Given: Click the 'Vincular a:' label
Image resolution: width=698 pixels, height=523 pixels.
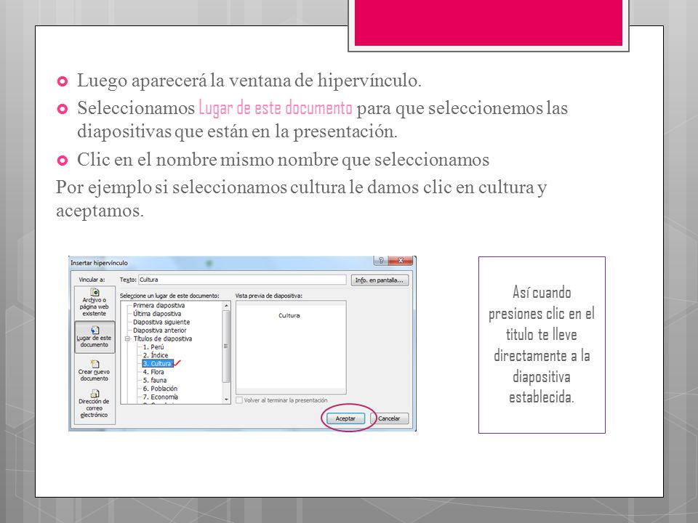Looking at the screenshot, I should 92,280.
